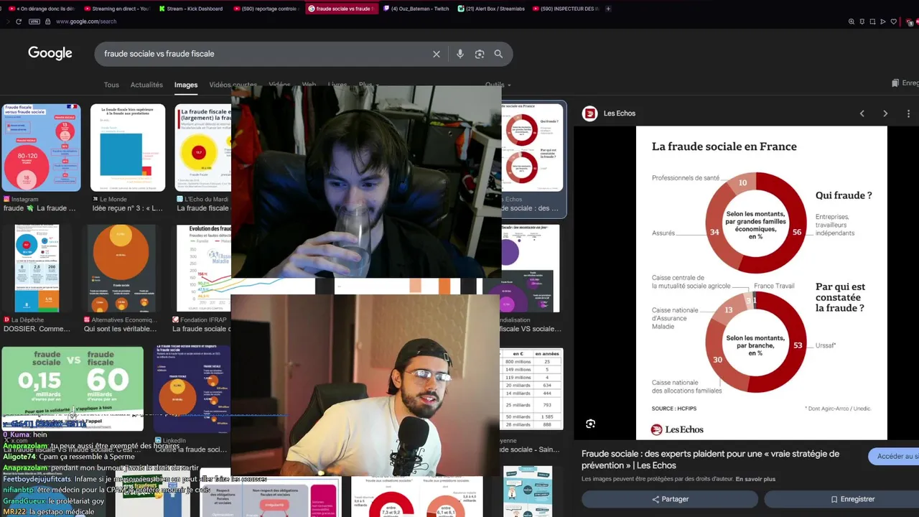Image resolution: width=919 pixels, height=517 pixels.
Task: Show next image in the preview panel
Action: point(885,113)
